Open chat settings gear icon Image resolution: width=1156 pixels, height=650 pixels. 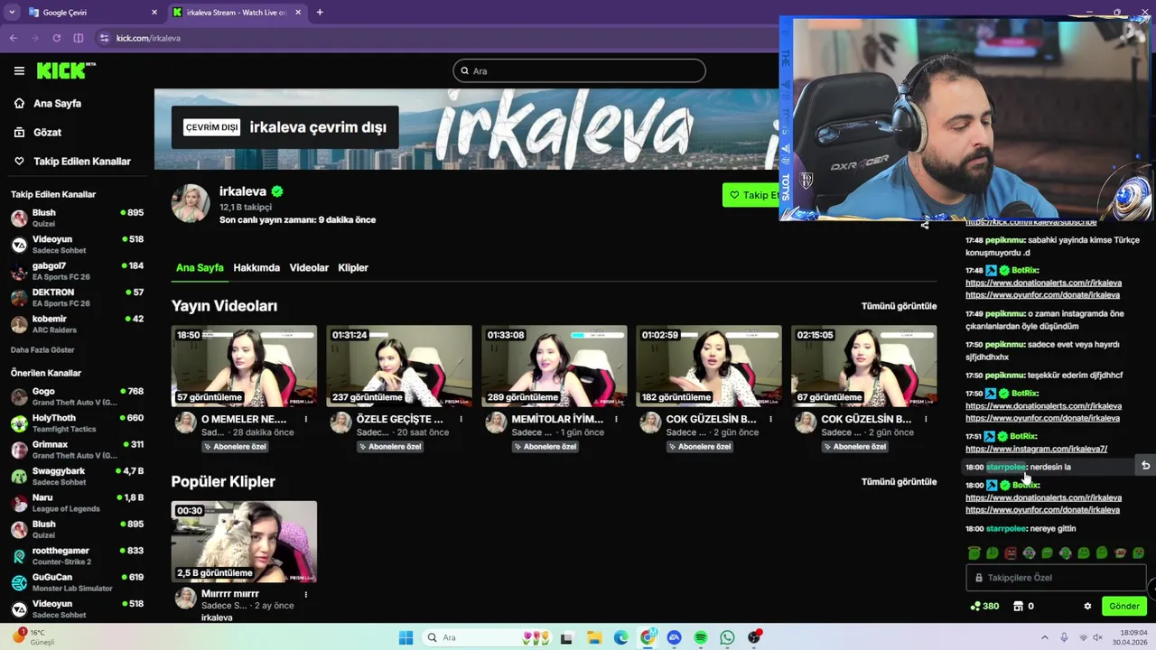[1087, 606]
